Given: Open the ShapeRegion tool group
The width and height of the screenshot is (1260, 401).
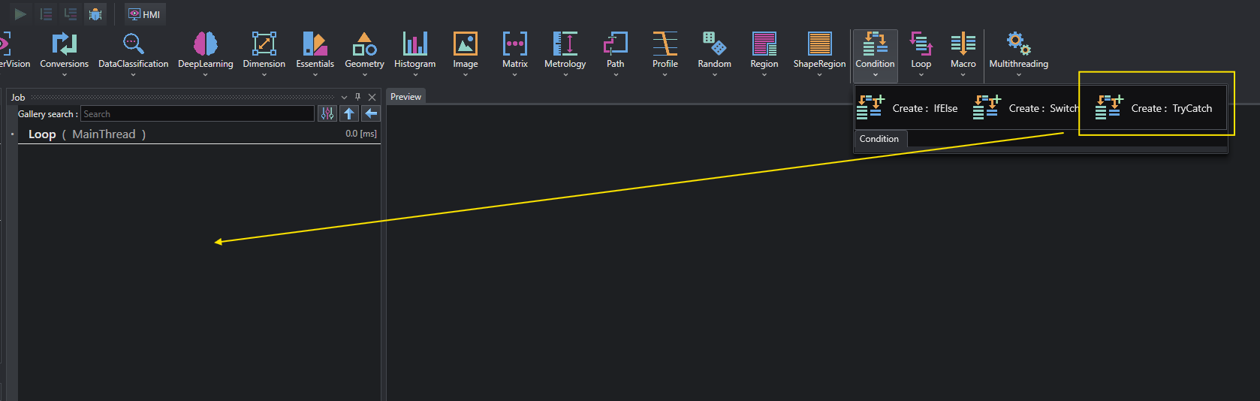Looking at the screenshot, I should (819, 44).
